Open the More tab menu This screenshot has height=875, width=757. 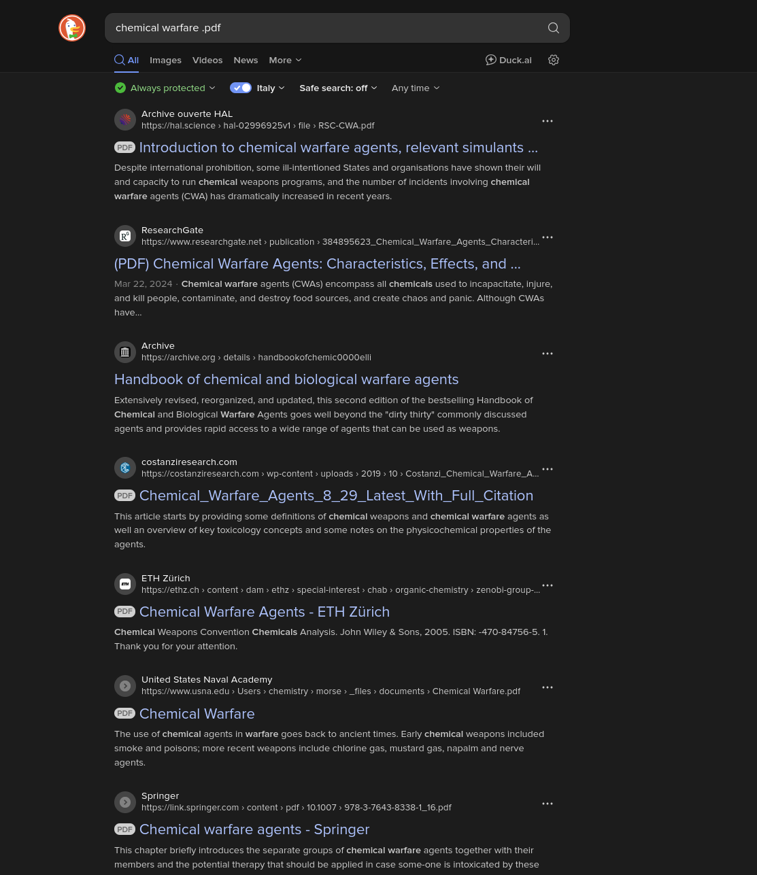tap(285, 60)
